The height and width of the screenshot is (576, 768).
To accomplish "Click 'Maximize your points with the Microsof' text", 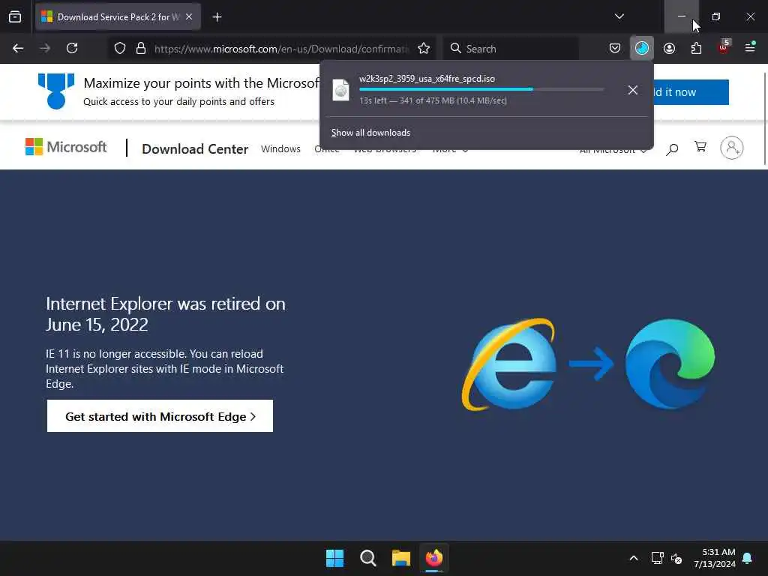I will 201,83.
